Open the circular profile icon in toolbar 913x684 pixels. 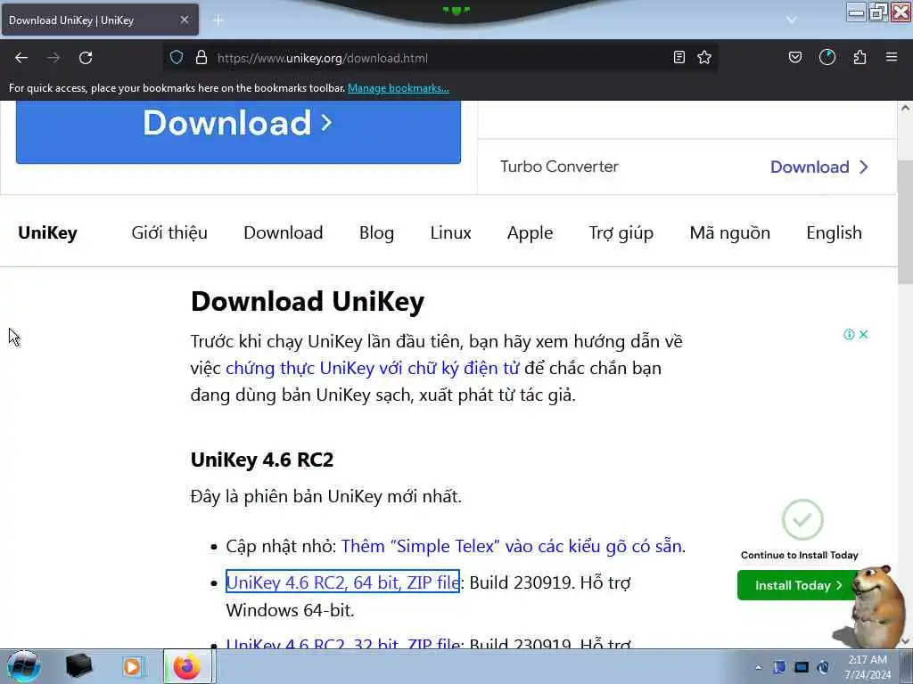[x=827, y=58]
